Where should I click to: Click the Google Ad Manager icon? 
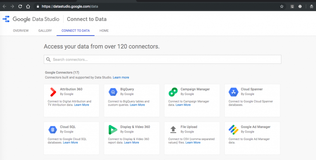pyautogui.click(x=234, y=129)
